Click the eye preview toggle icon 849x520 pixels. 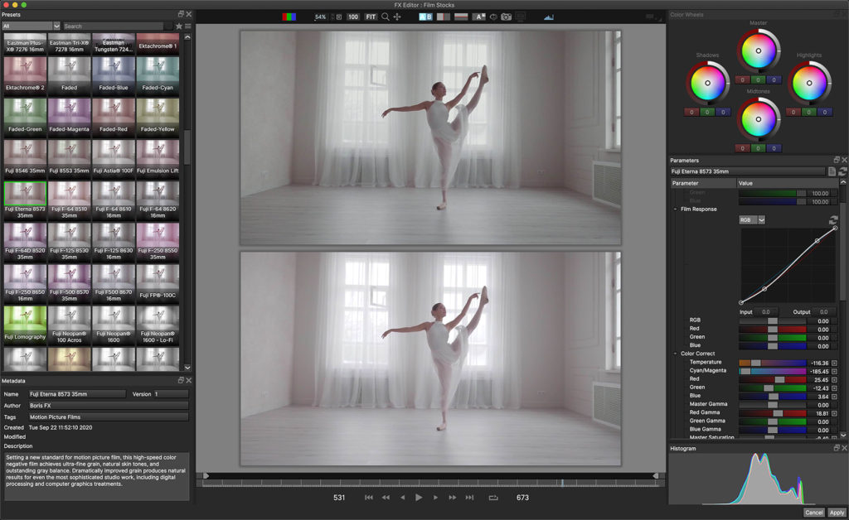493,17
